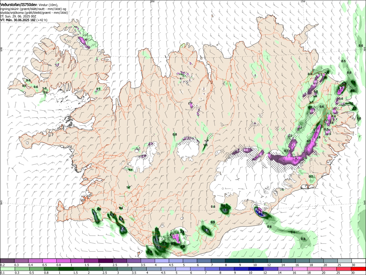Image resolution: width=366 pixels, height=275 pixels.
Task: Pick upper legend swatch between 14 and 16
Action: pyautogui.click(x=289, y=261)
